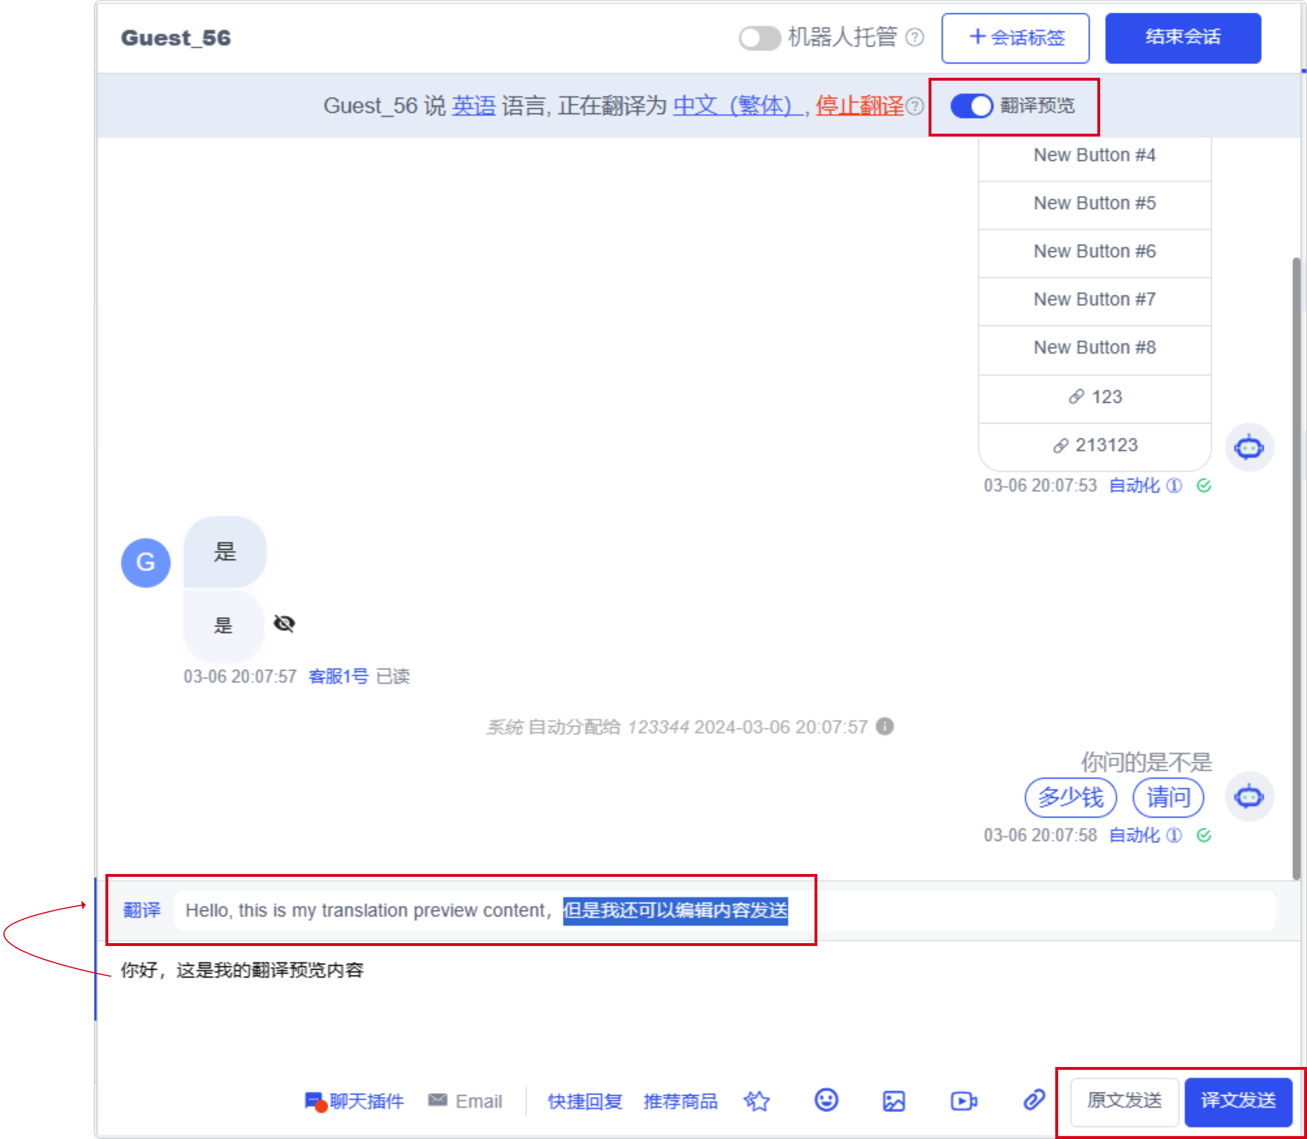Open 快捷回复 quick replies menu

point(585,1101)
